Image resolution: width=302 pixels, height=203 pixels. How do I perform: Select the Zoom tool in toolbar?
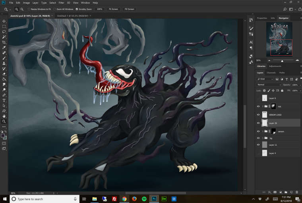click(4, 121)
